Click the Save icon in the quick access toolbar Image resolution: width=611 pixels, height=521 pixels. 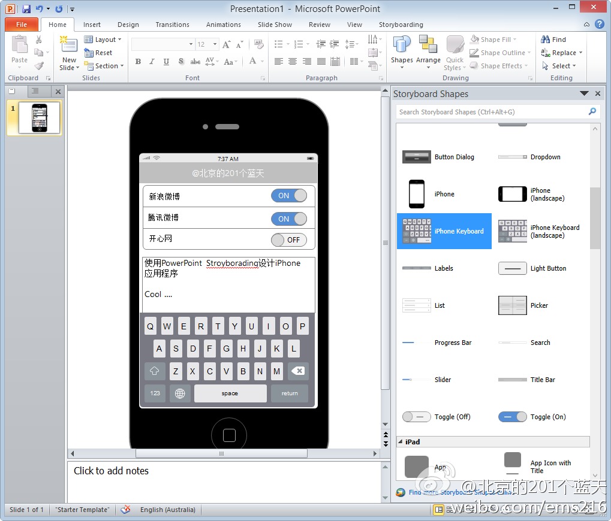coord(26,8)
